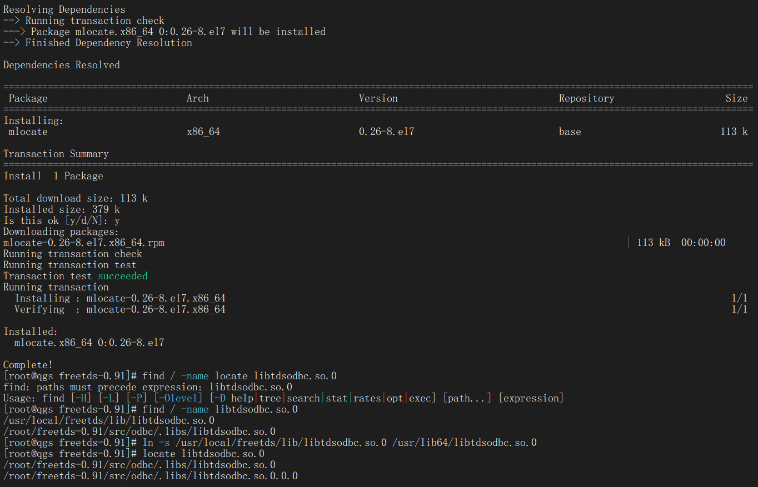Image resolution: width=758 pixels, height=487 pixels.
Task: Click the green "succeeded" word
Action: point(123,276)
